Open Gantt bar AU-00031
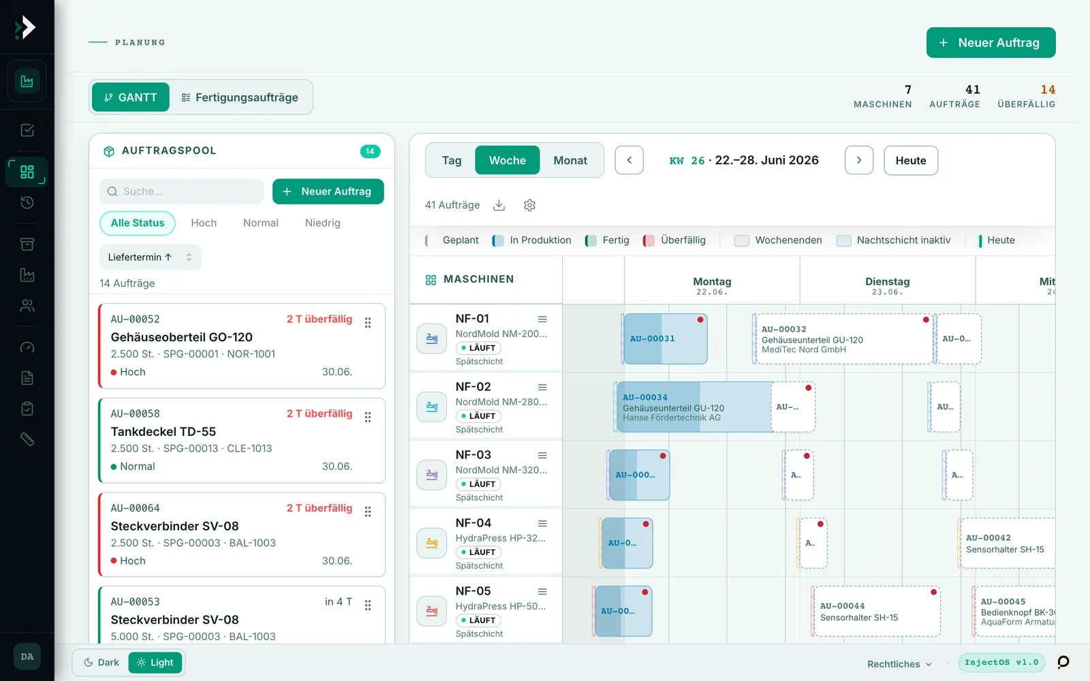The width and height of the screenshot is (1090, 681). (665, 338)
